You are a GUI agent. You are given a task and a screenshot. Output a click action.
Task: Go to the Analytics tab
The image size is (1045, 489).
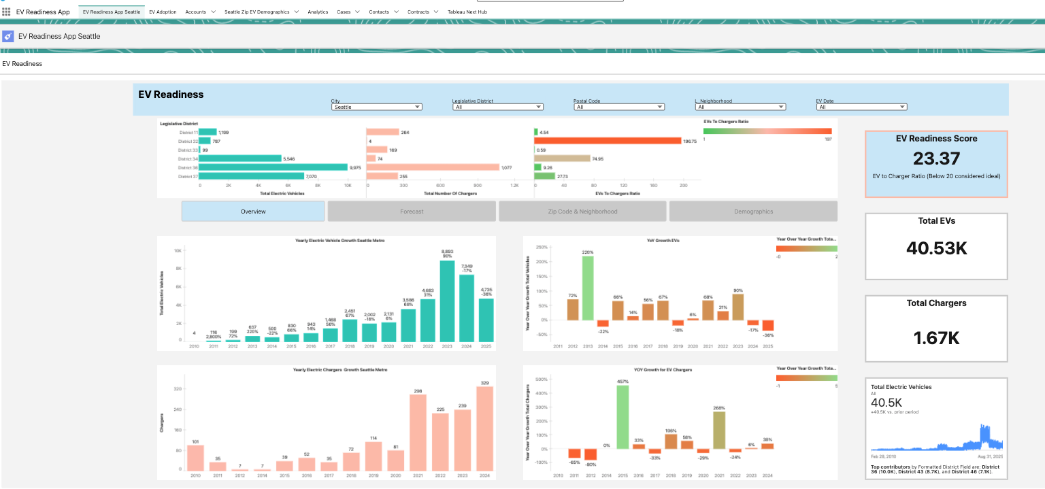[x=318, y=12]
